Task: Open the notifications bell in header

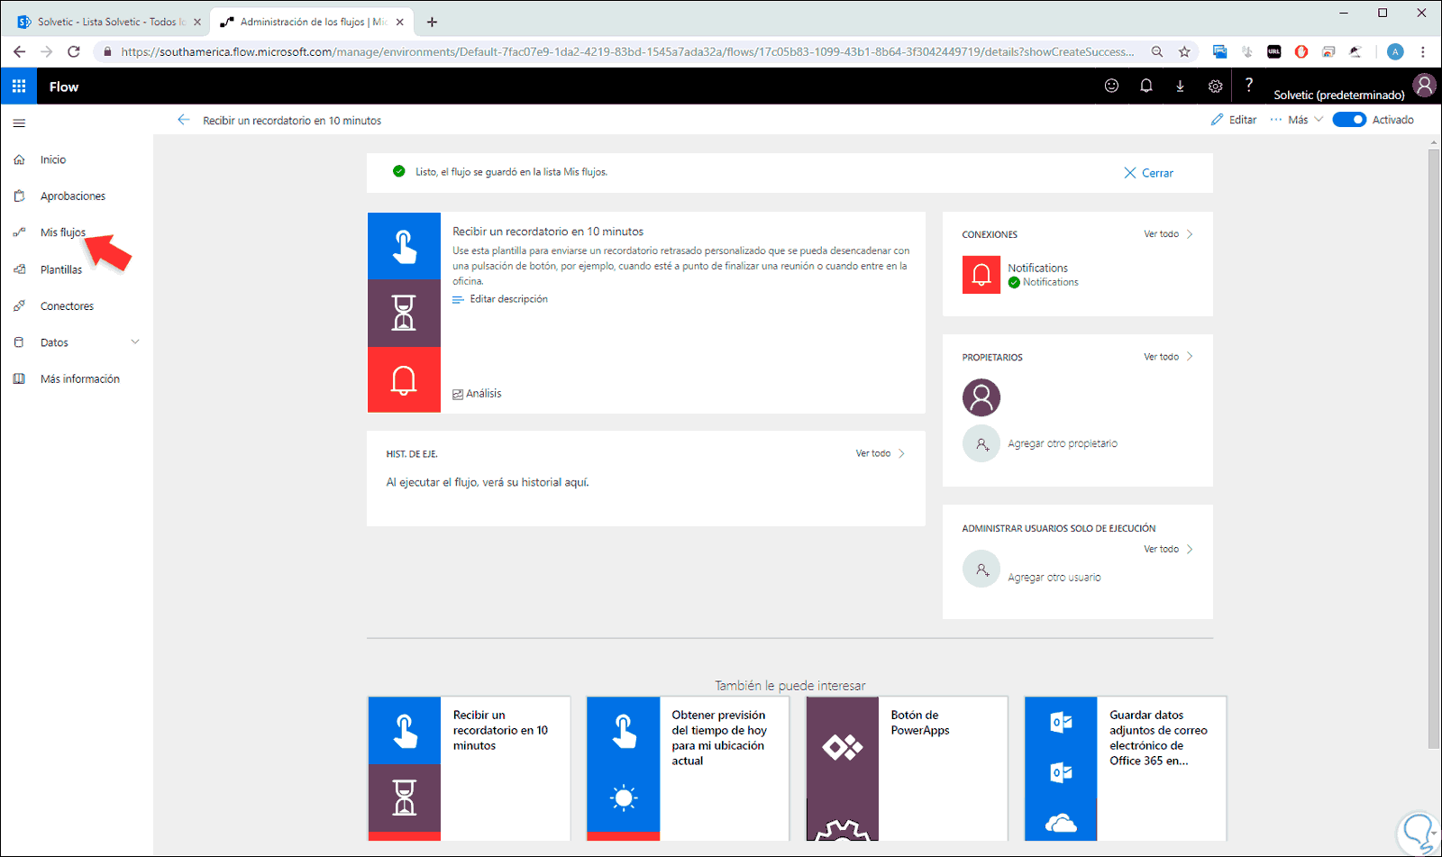Action: (x=1146, y=86)
